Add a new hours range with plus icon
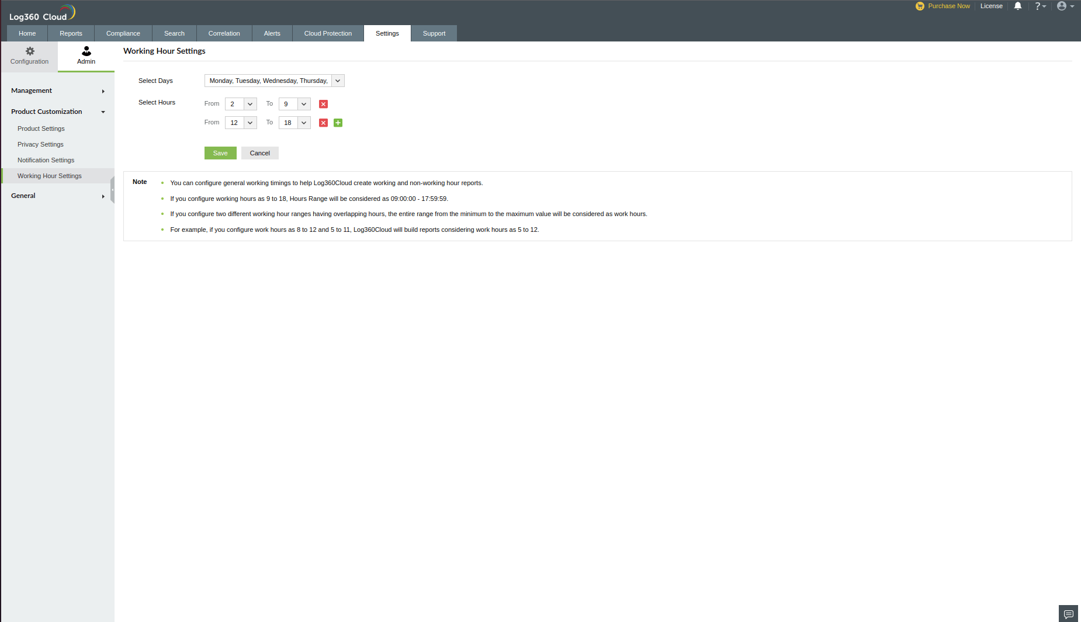The width and height of the screenshot is (1081, 622). tap(338, 123)
